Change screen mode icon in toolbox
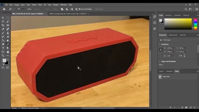Image resolution: width=199 pixels, height=112 pixels. 8,68
